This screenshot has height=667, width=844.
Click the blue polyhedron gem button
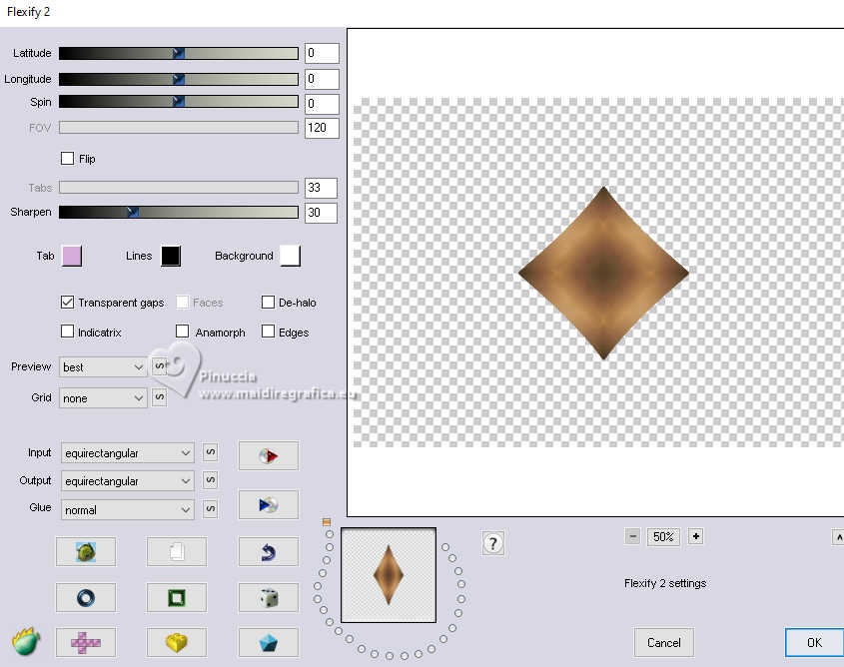pyautogui.click(x=268, y=642)
